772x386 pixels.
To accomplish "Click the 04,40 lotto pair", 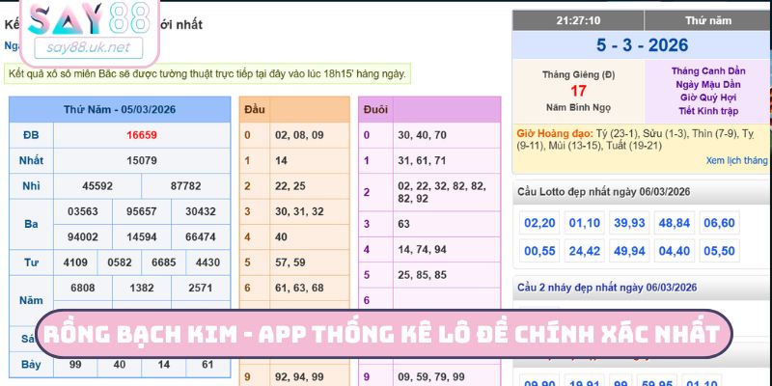I will tap(675, 251).
